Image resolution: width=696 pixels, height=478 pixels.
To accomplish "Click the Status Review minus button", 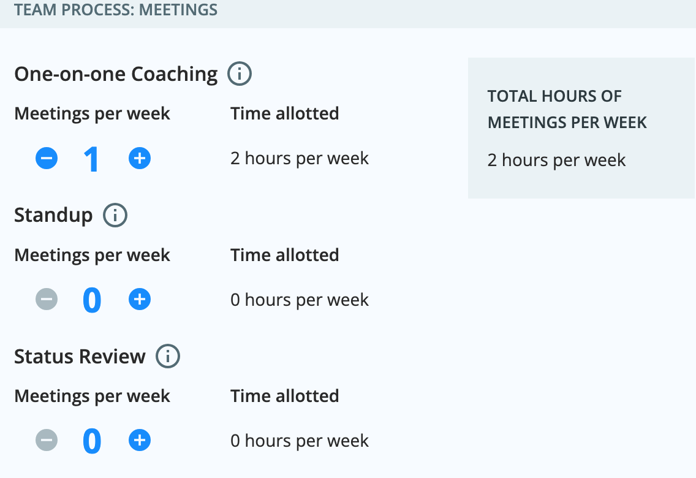I will tap(47, 441).
